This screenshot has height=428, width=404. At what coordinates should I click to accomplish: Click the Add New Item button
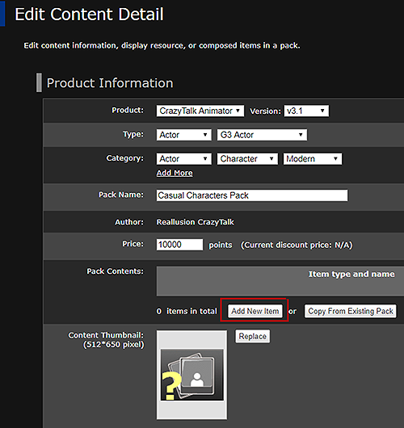(x=255, y=311)
